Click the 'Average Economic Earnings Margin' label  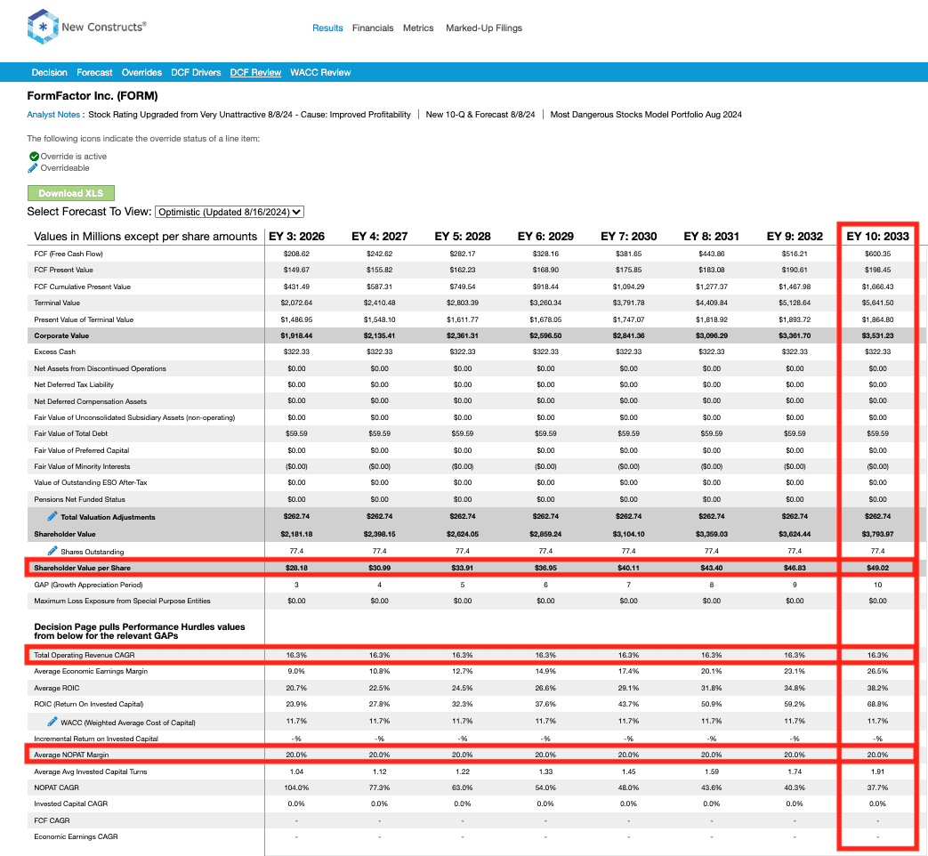pyautogui.click(x=91, y=671)
